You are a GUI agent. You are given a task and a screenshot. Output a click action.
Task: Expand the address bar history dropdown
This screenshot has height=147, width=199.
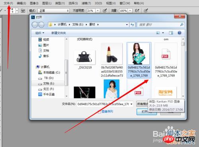127,25
